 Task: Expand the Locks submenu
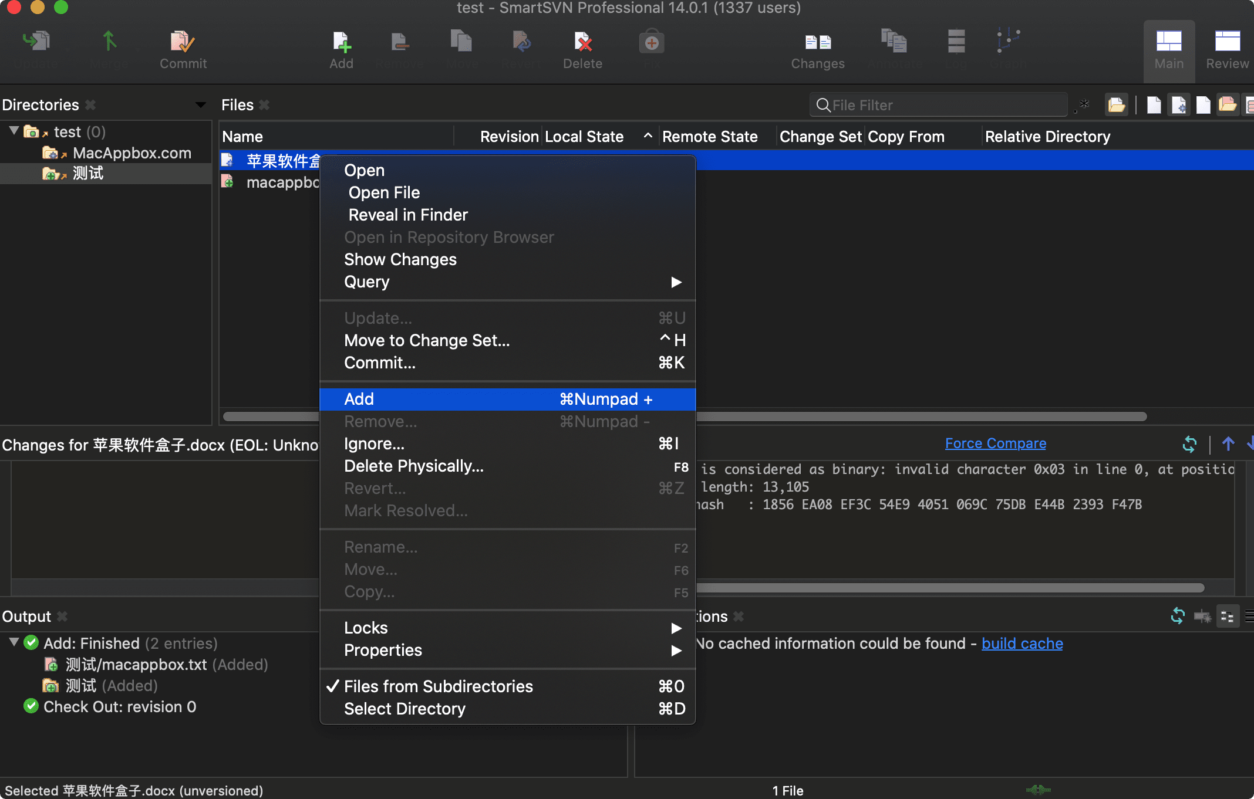point(508,628)
